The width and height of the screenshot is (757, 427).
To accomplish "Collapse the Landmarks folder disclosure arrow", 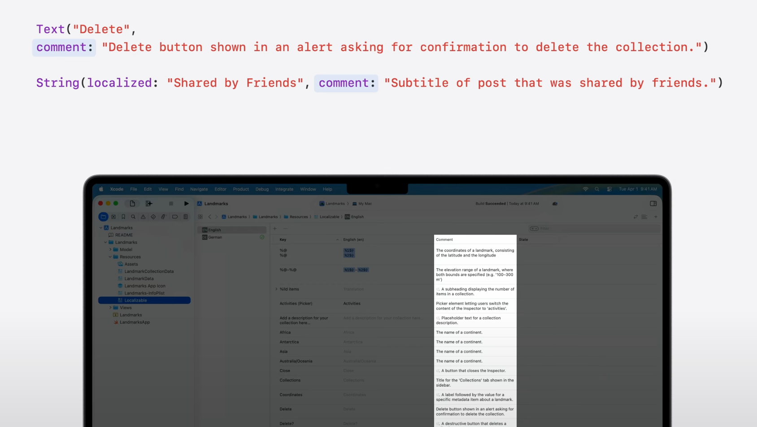I will click(106, 242).
